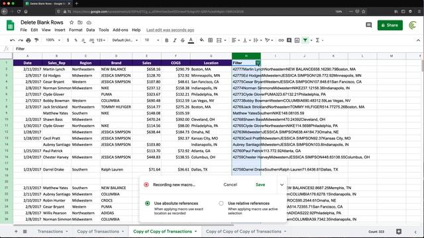Select the paint format tool

pos(36,40)
